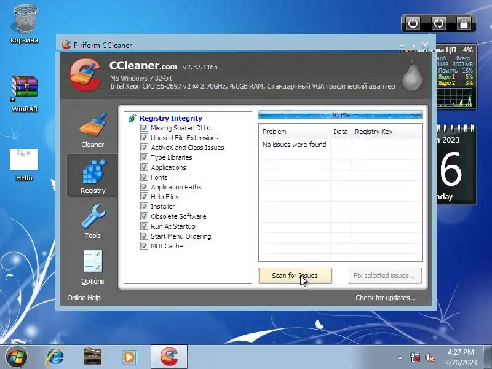Screen dimensions: 492x369
Task: Toggle the Fonts checkbox
Action: [x=144, y=177]
